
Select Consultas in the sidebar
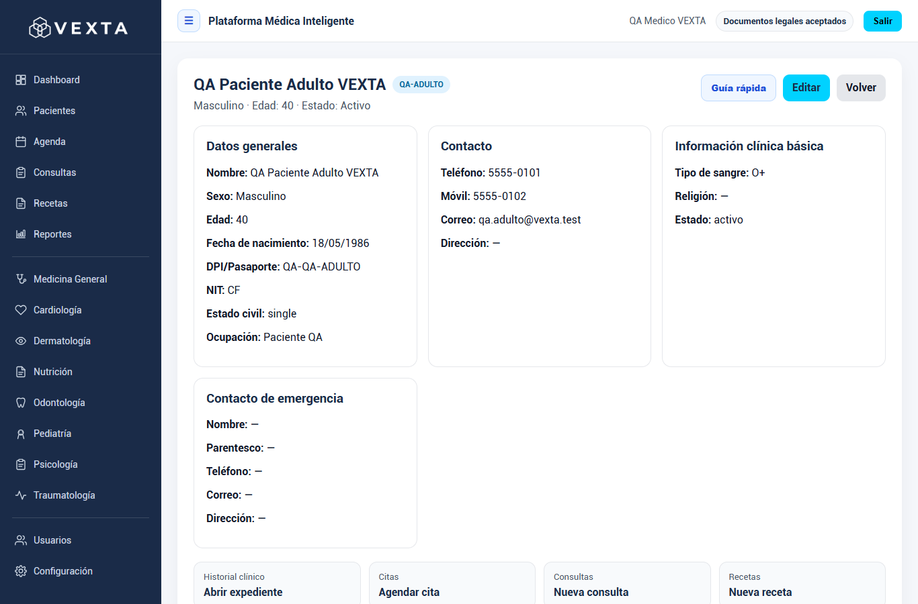(81, 172)
